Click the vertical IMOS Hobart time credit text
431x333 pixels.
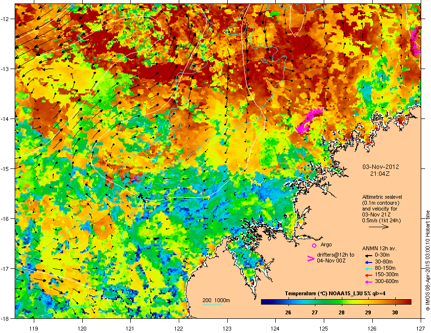pyautogui.click(x=428, y=261)
